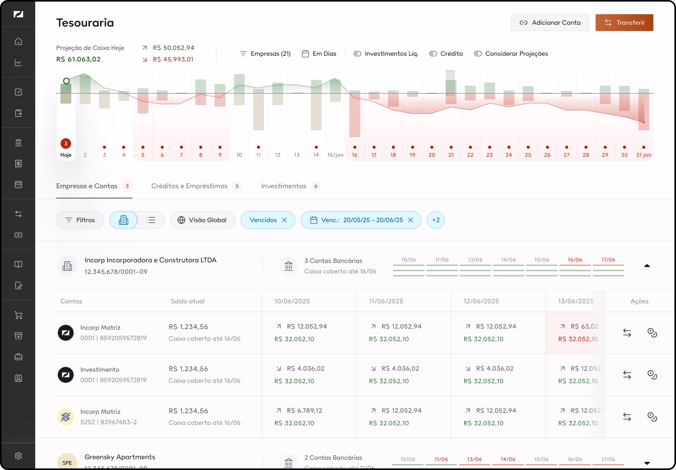Open the line chart icon in sidebar
Image resolution: width=676 pixels, height=470 pixels.
tap(18, 63)
